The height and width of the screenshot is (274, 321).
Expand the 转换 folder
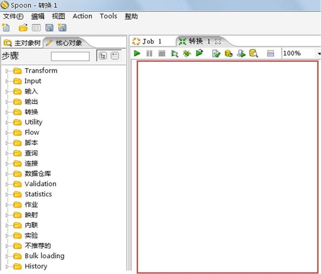point(7,112)
